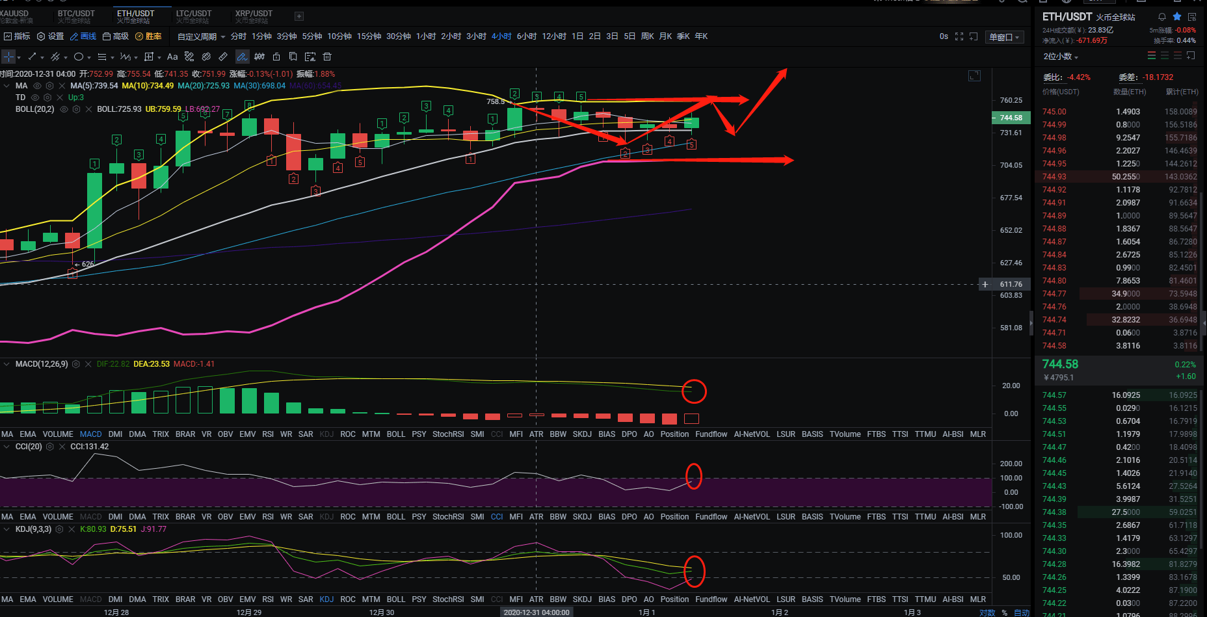Select RSI in the MACD panel indicator row
The width and height of the screenshot is (1207, 617).
268,434
